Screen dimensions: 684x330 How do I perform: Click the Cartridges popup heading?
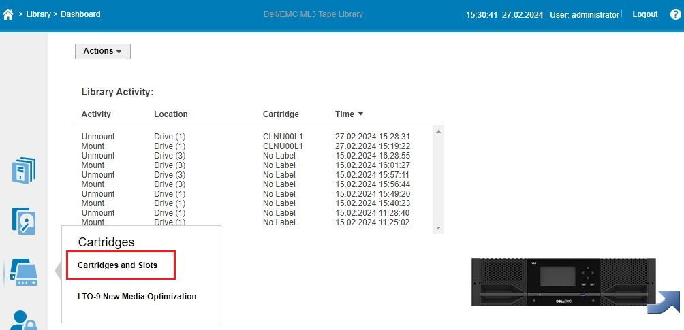pos(106,242)
